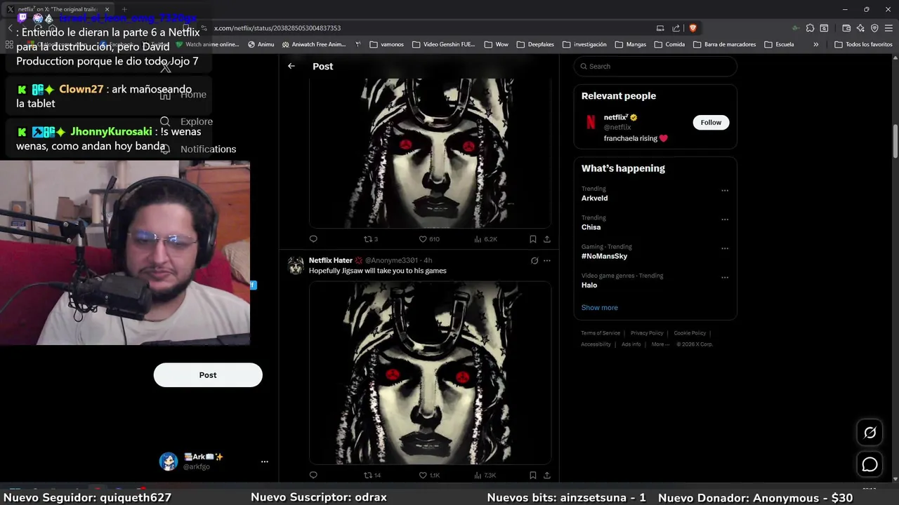The height and width of the screenshot is (505, 899).
Task: Open the Home navigation item
Action: tap(184, 95)
